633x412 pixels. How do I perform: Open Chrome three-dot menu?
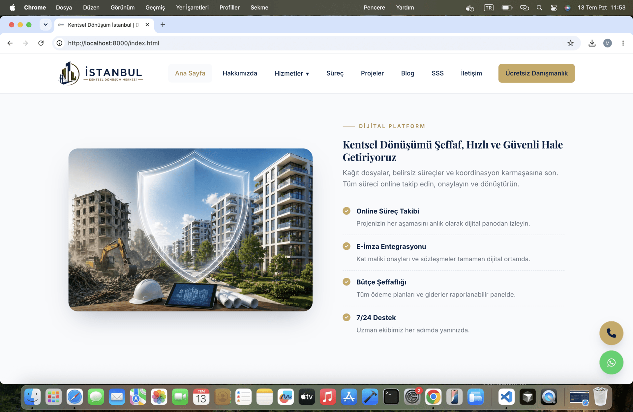coord(623,43)
